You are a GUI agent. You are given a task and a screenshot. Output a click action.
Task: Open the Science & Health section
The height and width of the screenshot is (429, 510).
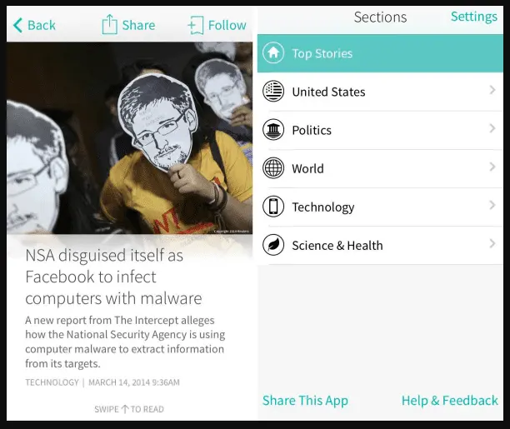tap(380, 245)
